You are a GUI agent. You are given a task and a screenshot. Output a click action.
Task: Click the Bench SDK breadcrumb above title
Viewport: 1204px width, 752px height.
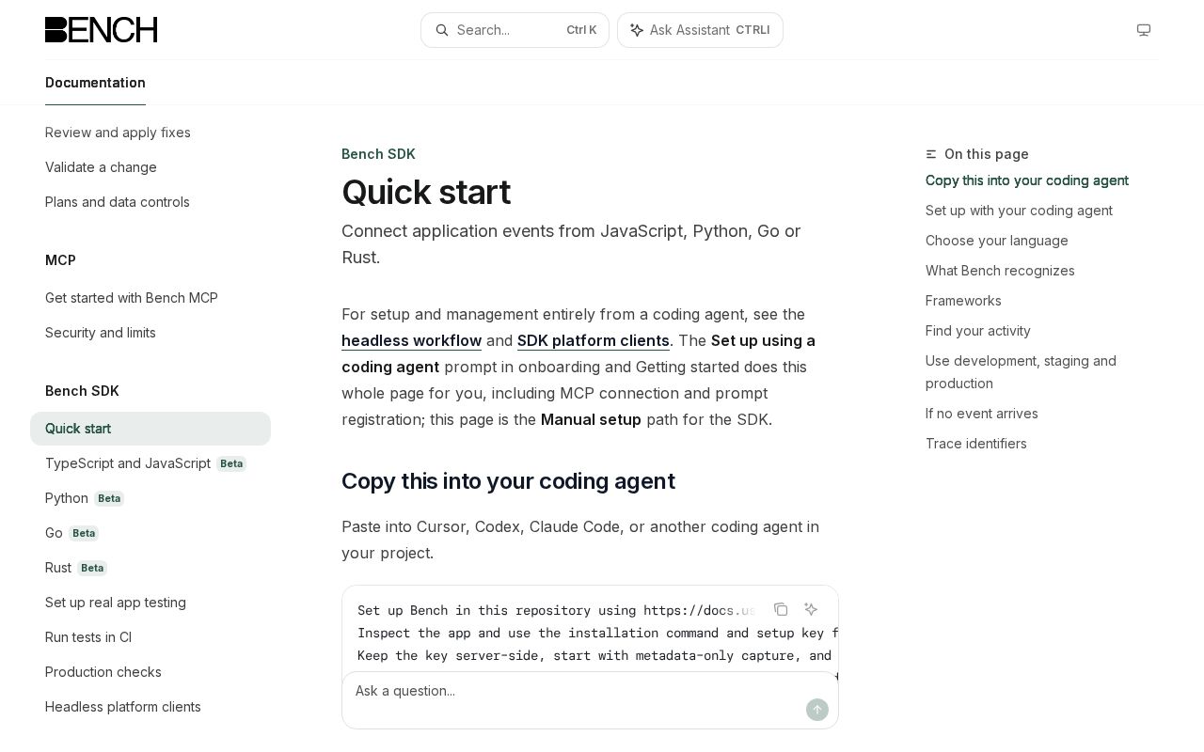point(378,154)
